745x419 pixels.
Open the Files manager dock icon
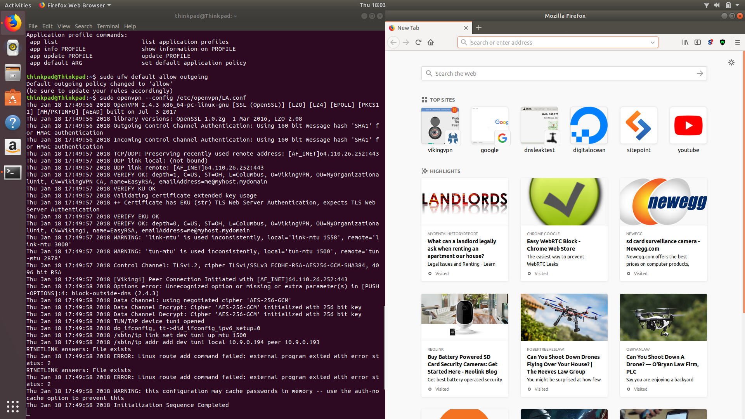pyautogui.click(x=13, y=73)
